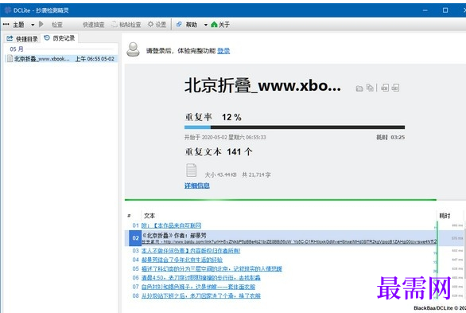The height and width of the screenshot is (313, 466).
Task: Click the green home icon for 关于
Action: [214, 25]
